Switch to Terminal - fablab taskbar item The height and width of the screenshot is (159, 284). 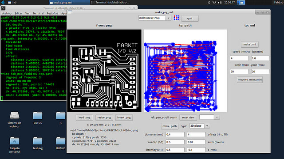[x=110, y=2]
